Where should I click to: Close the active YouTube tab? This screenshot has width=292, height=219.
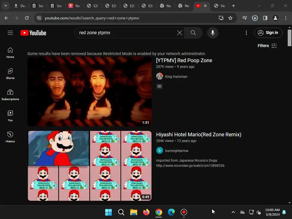click(x=205, y=6)
